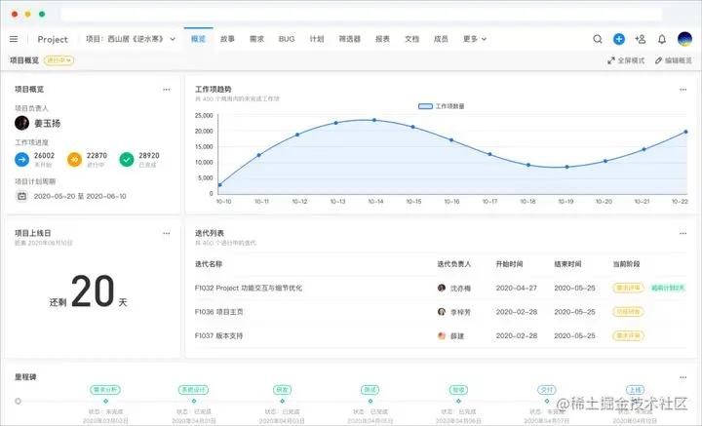Switch to the 文档 tab

[x=411, y=39]
